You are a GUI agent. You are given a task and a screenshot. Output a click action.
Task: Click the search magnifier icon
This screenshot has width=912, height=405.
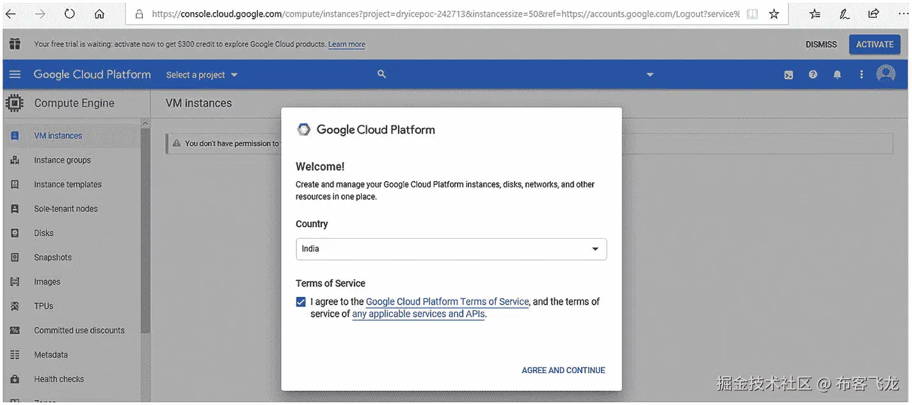381,74
